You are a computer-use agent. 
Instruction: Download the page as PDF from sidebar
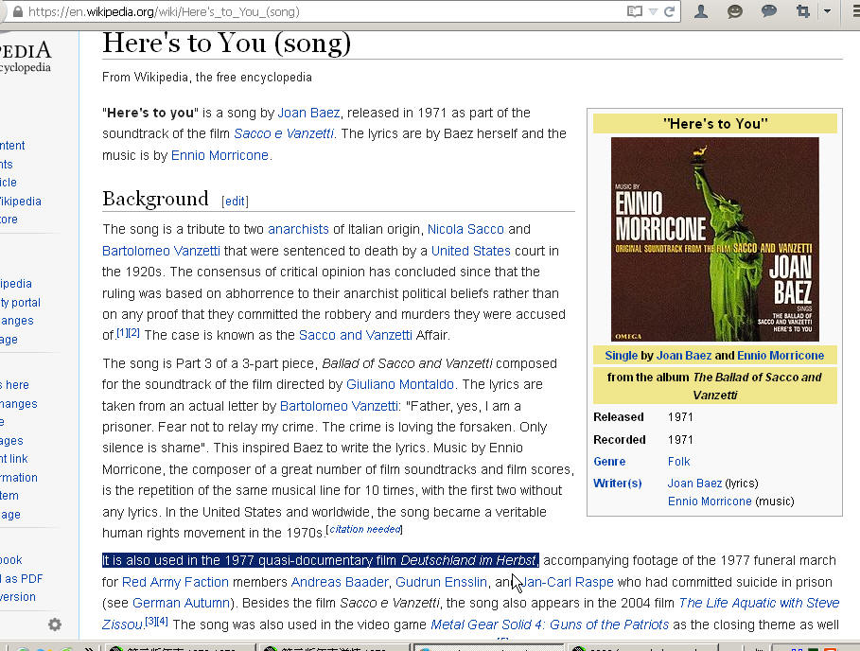[22, 578]
